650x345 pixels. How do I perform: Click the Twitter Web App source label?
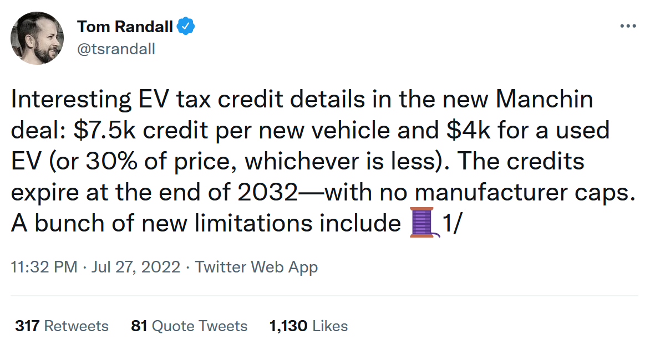[256, 267]
